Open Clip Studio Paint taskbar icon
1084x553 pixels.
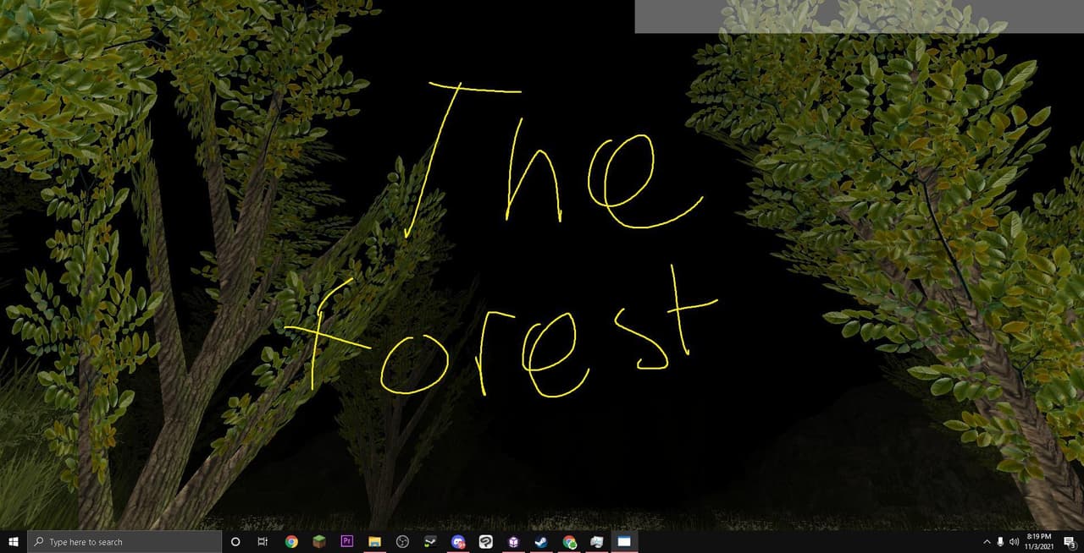coord(486,542)
